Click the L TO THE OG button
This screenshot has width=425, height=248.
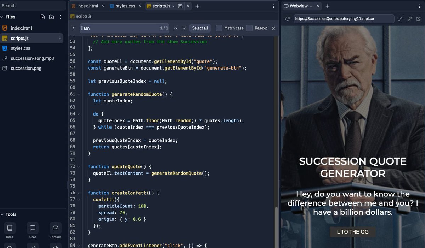tap(353, 232)
